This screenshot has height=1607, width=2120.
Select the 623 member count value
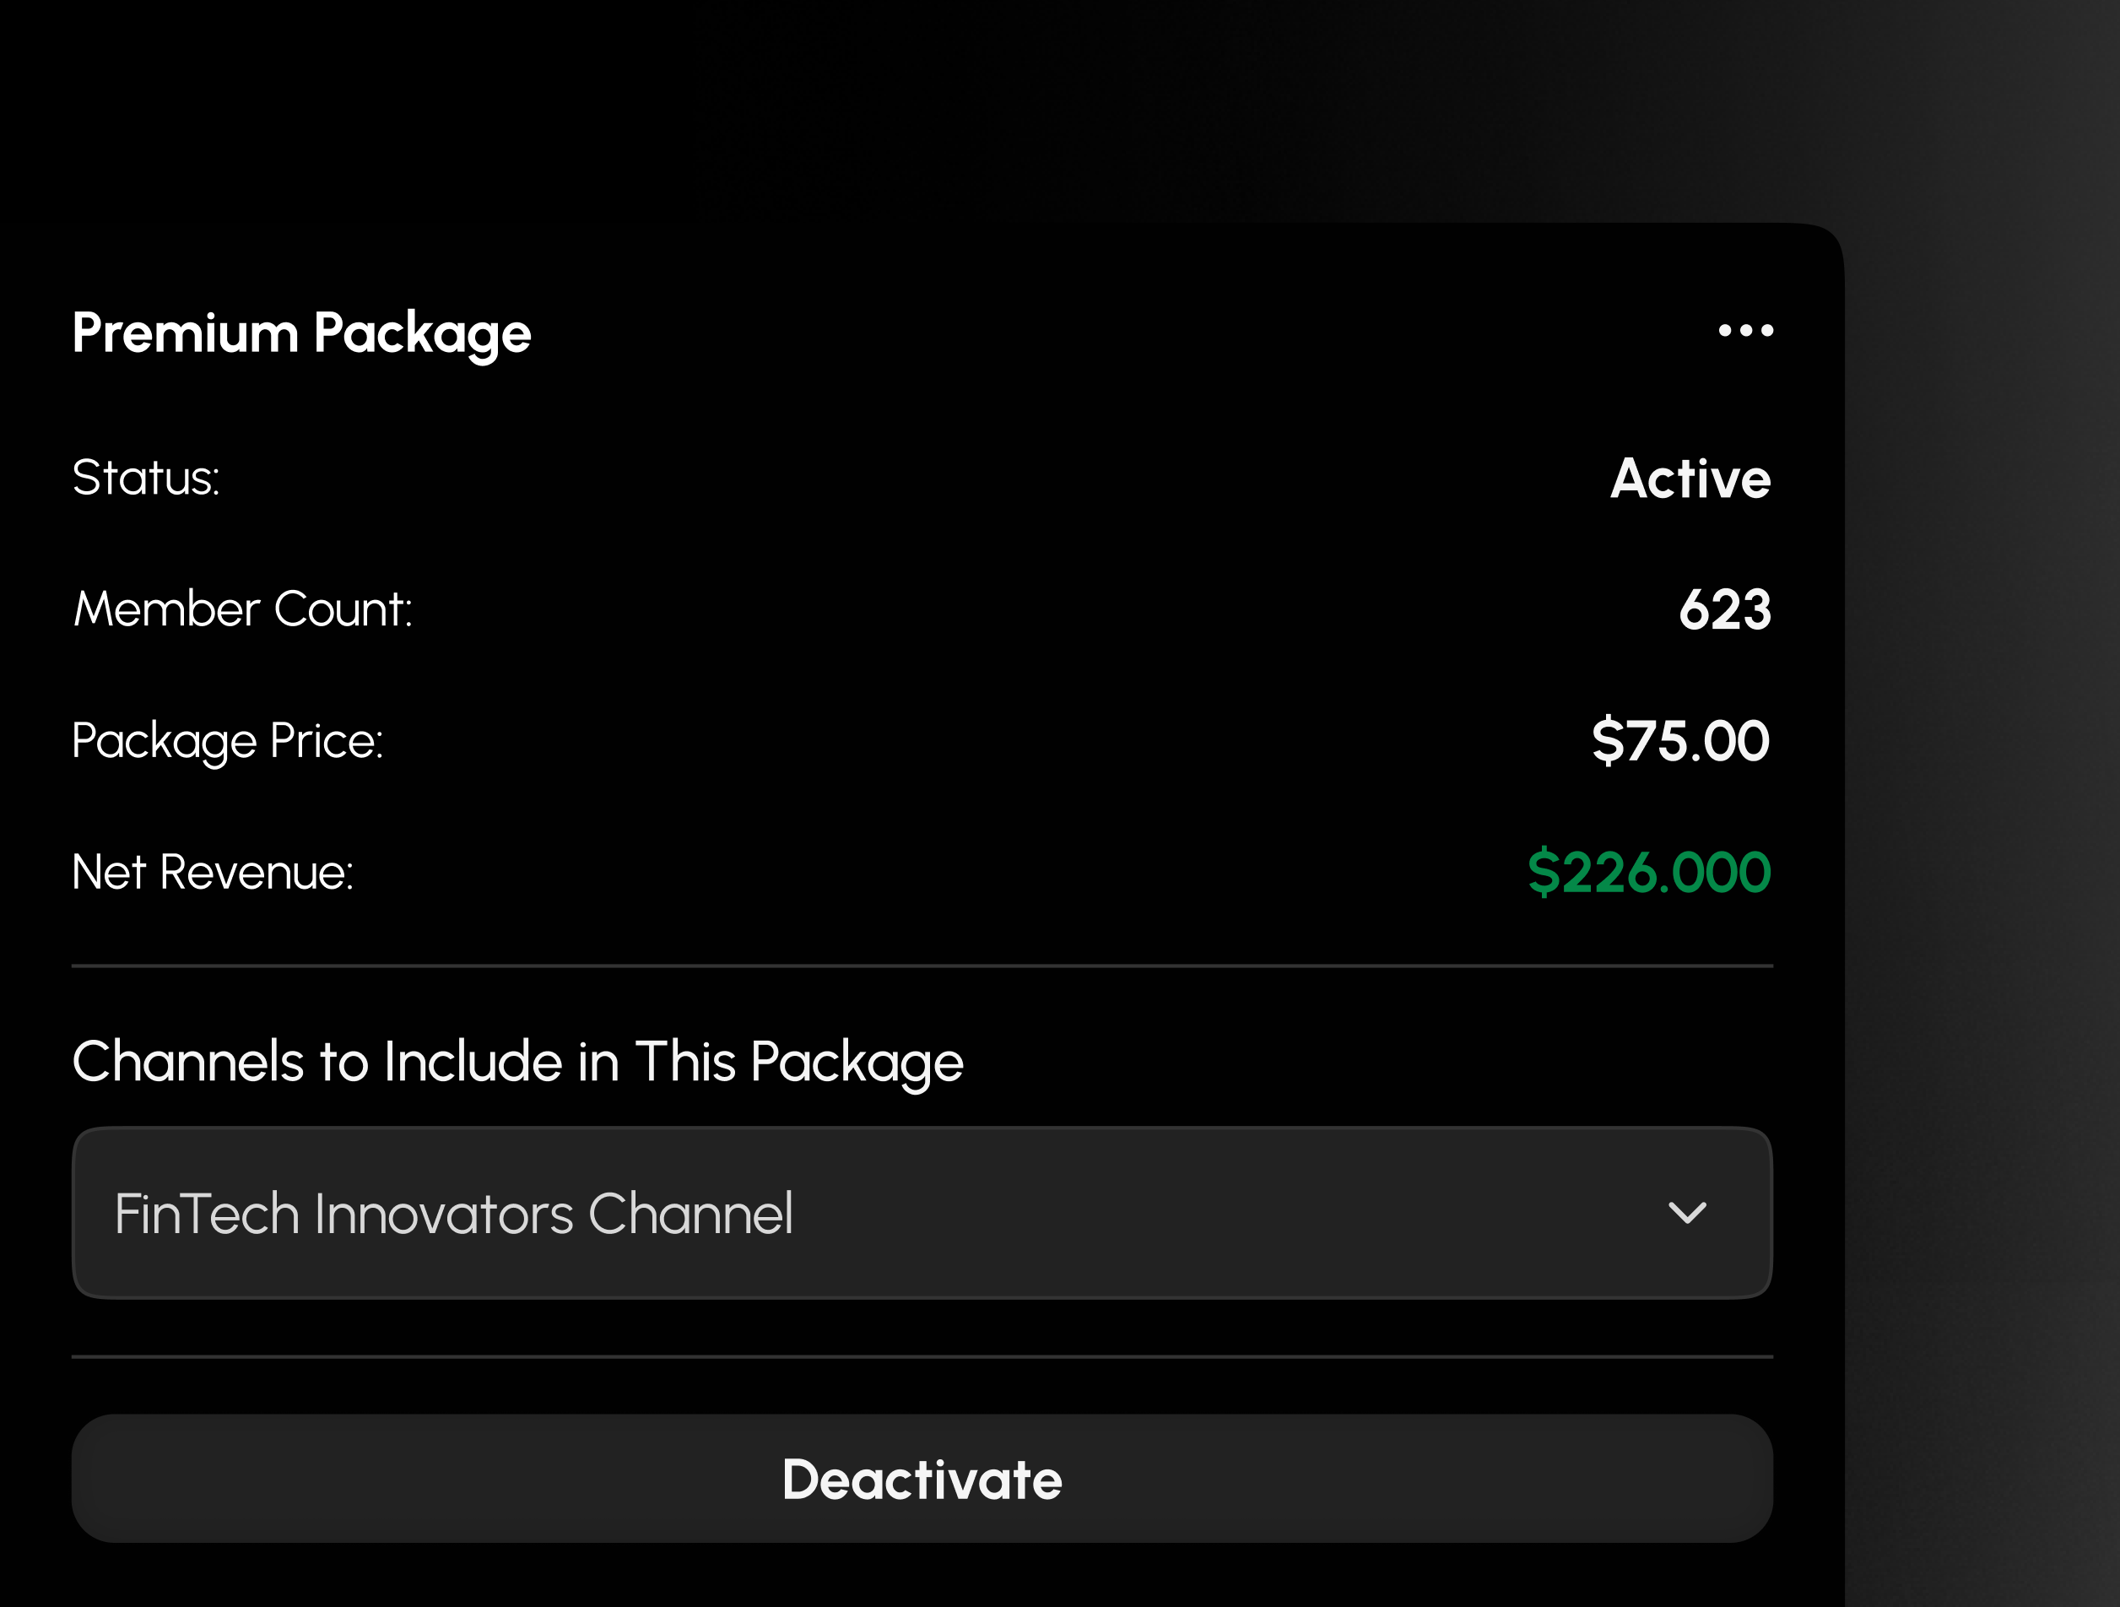tap(1724, 609)
